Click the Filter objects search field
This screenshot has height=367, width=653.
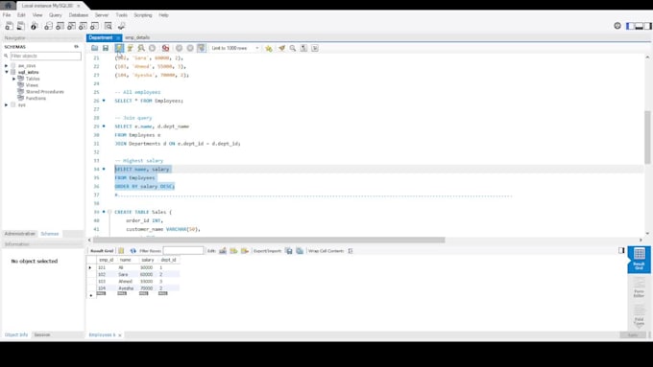pyautogui.click(x=45, y=57)
